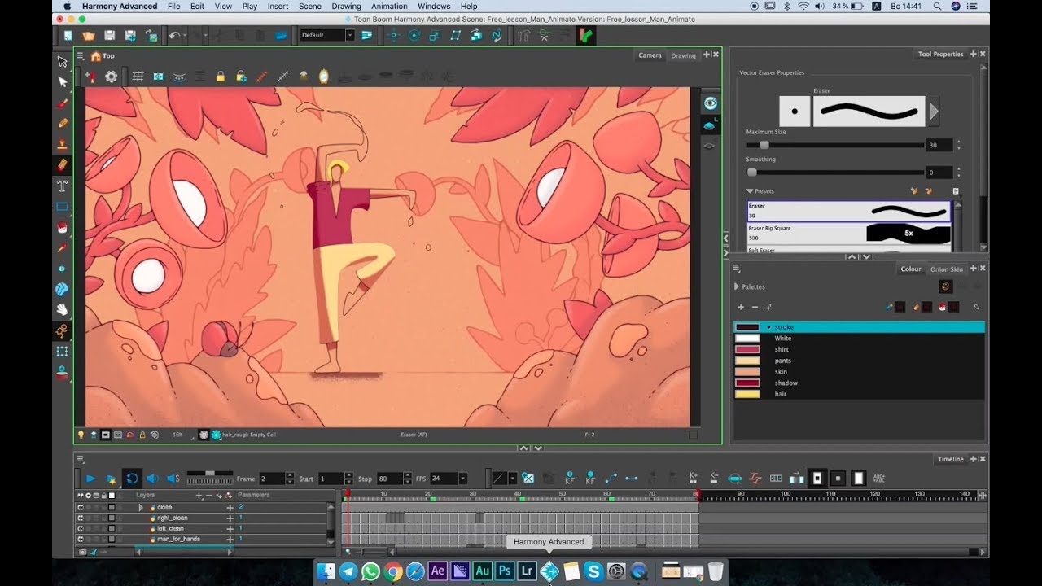Click the Undo arrow in the top toolbar
This screenshot has height=586, width=1042.
(x=173, y=35)
